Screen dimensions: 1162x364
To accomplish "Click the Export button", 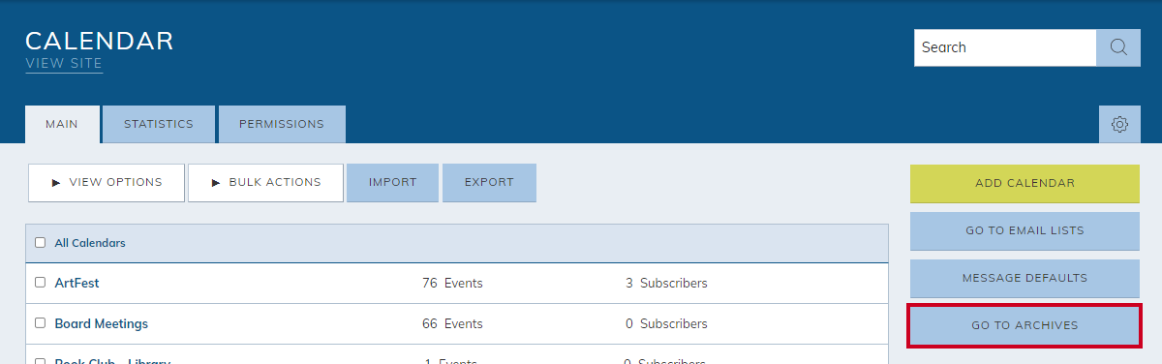I will pyautogui.click(x=489, y=182).
